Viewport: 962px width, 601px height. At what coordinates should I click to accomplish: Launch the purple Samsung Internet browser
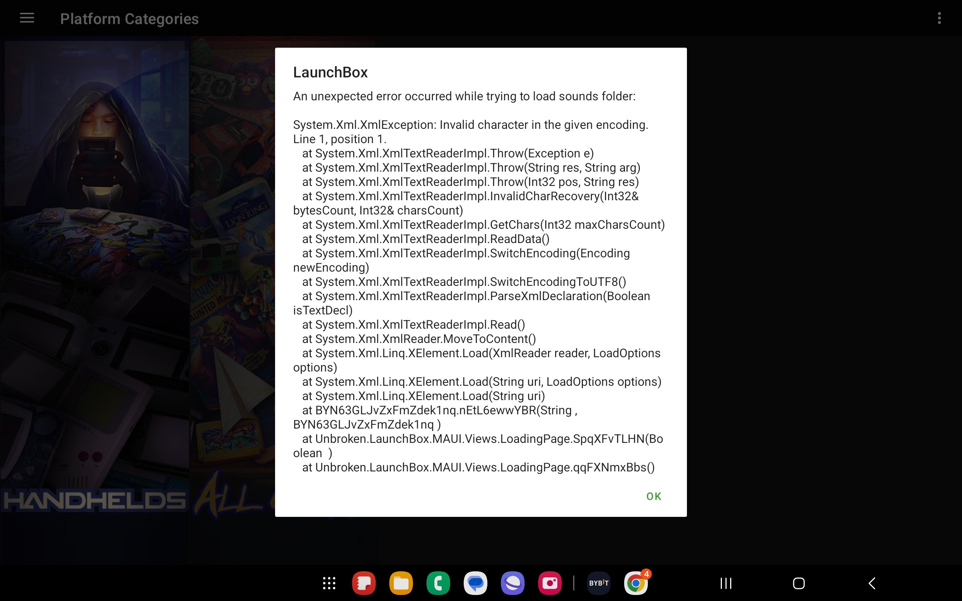pos(513,583)
